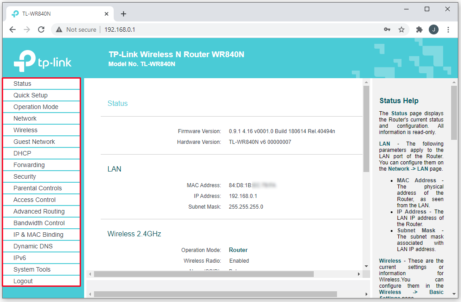This screenshot has width=461, height=302.
Task: Reload the router page
Action: [41, 29]
